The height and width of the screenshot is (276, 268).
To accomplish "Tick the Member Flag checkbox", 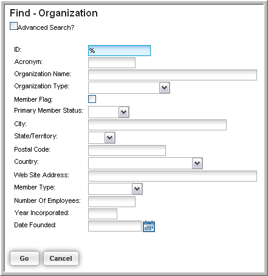I will 92,99.
